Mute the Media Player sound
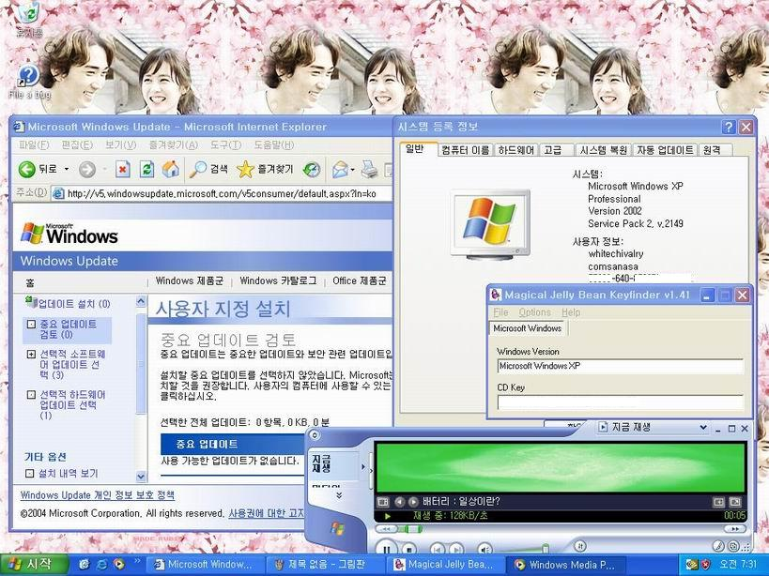Viewport: 769px width, 576px height. (485, 549)
